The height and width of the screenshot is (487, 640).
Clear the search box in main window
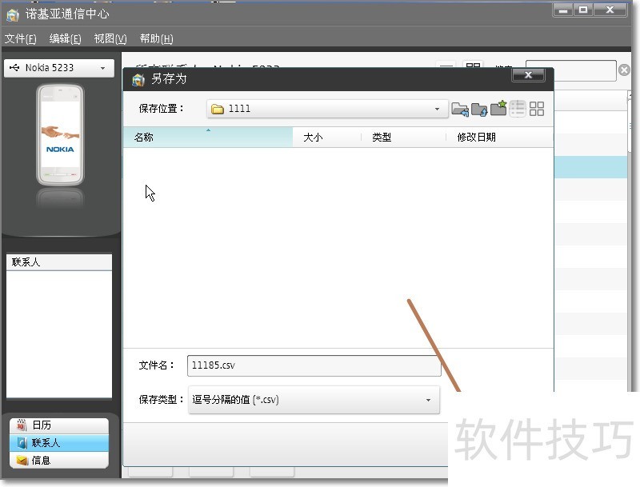[624, 70]
